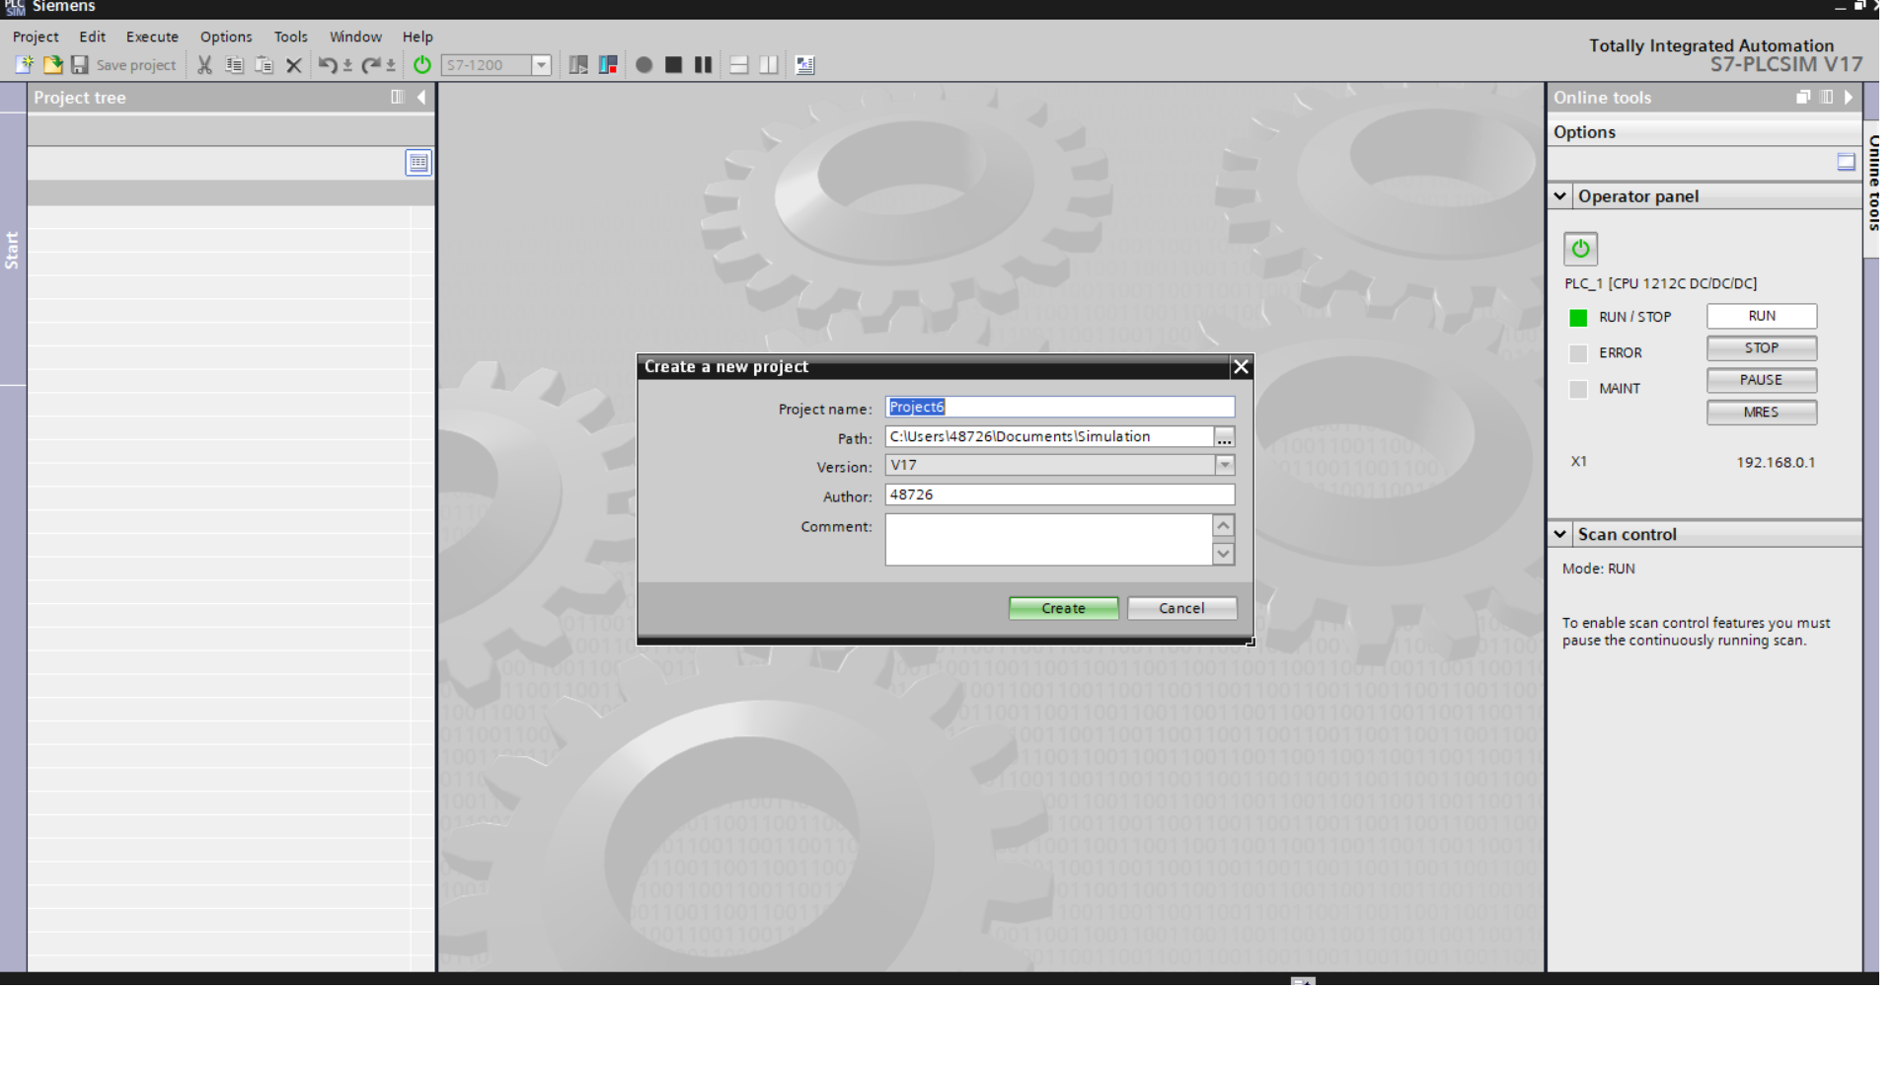Collapse the Scan control section
This screenshot has height=1066, width=1895.
(1559, 534)
